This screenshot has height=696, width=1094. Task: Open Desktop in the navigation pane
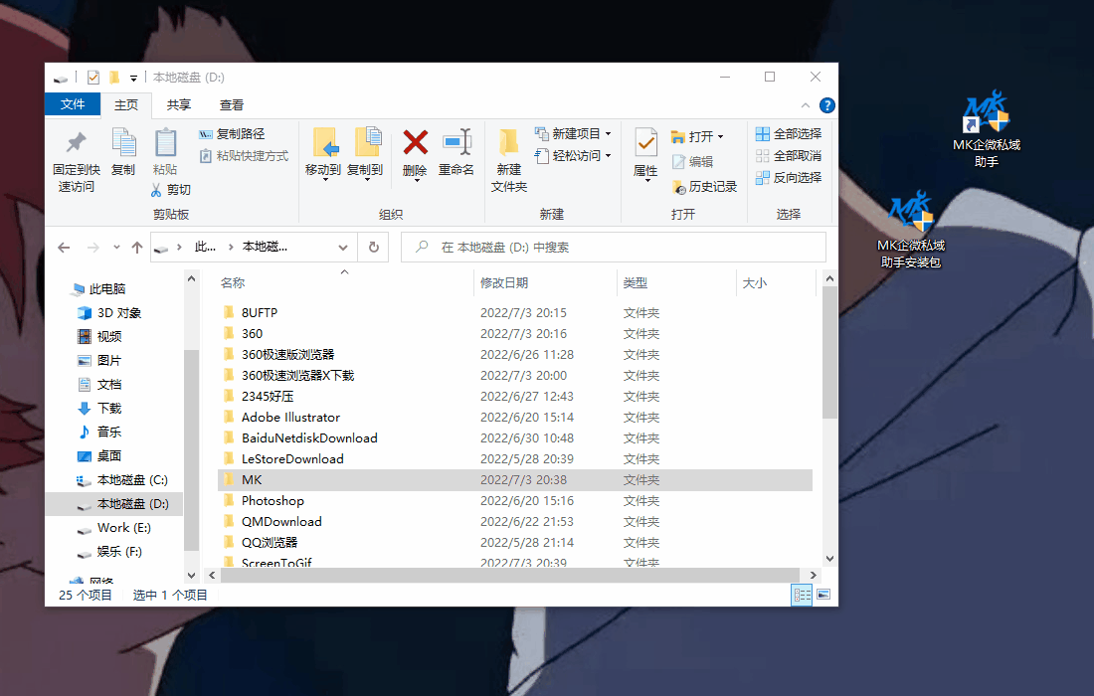coord(99,455)
